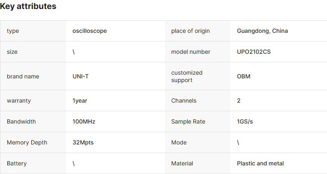Select the 32Mpts memory depth value
The image size is (327, 174).
[83, 142]
